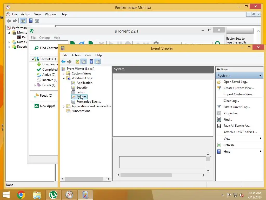Click the Open Saved Log folder icon
266x200 pixels.
[x=219, y=82]
